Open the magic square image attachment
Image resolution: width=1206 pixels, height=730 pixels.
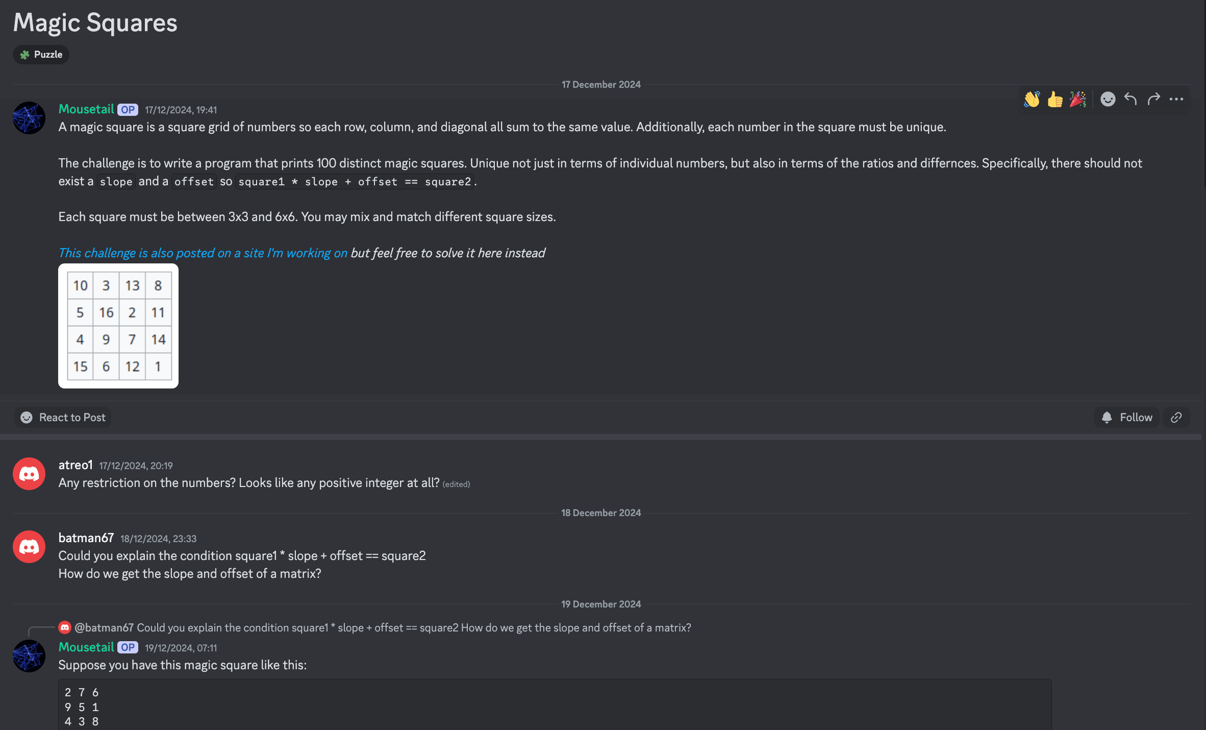point(118,326)
